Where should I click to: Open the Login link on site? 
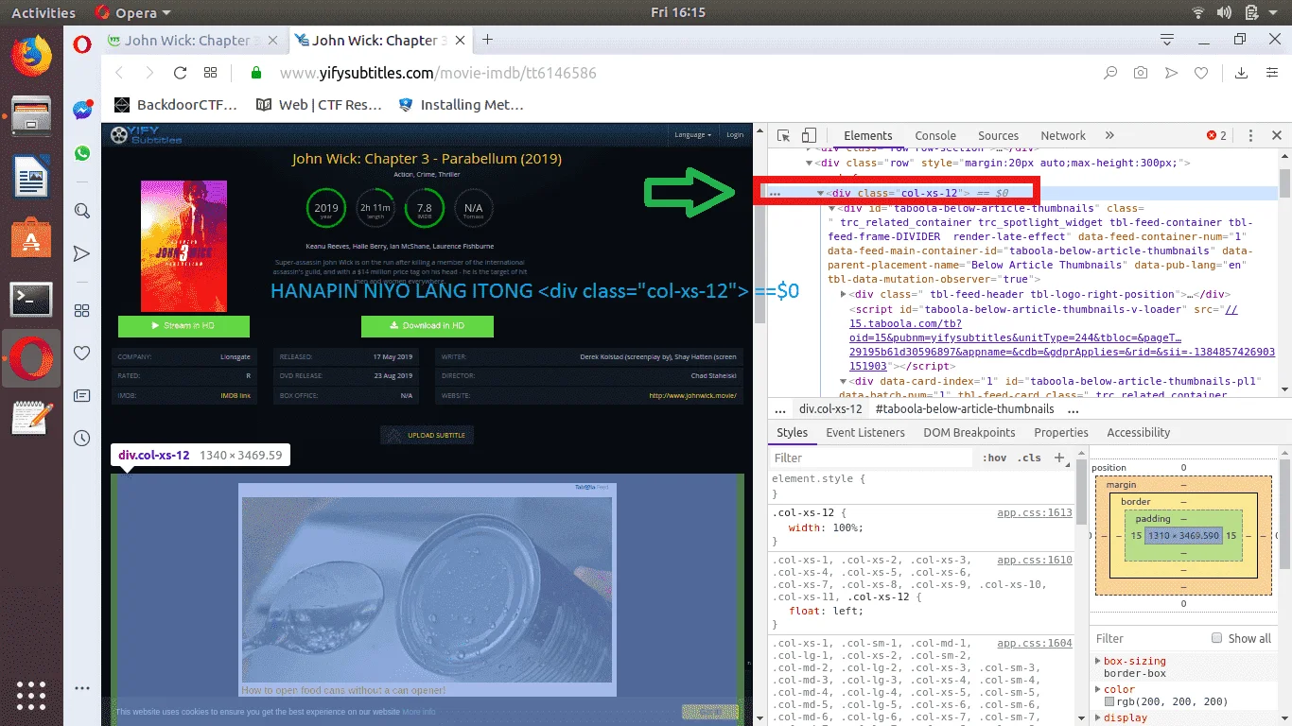click(734, 134)
